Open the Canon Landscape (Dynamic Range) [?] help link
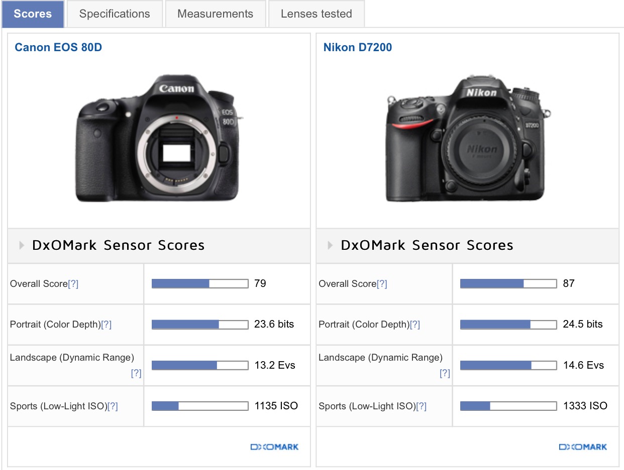 [x=136, y=373]
